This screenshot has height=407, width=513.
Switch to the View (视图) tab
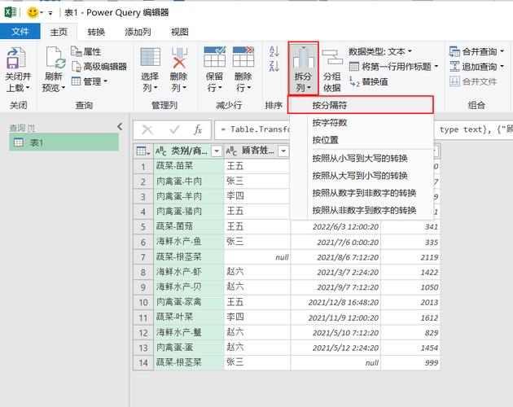coord(180,32)
